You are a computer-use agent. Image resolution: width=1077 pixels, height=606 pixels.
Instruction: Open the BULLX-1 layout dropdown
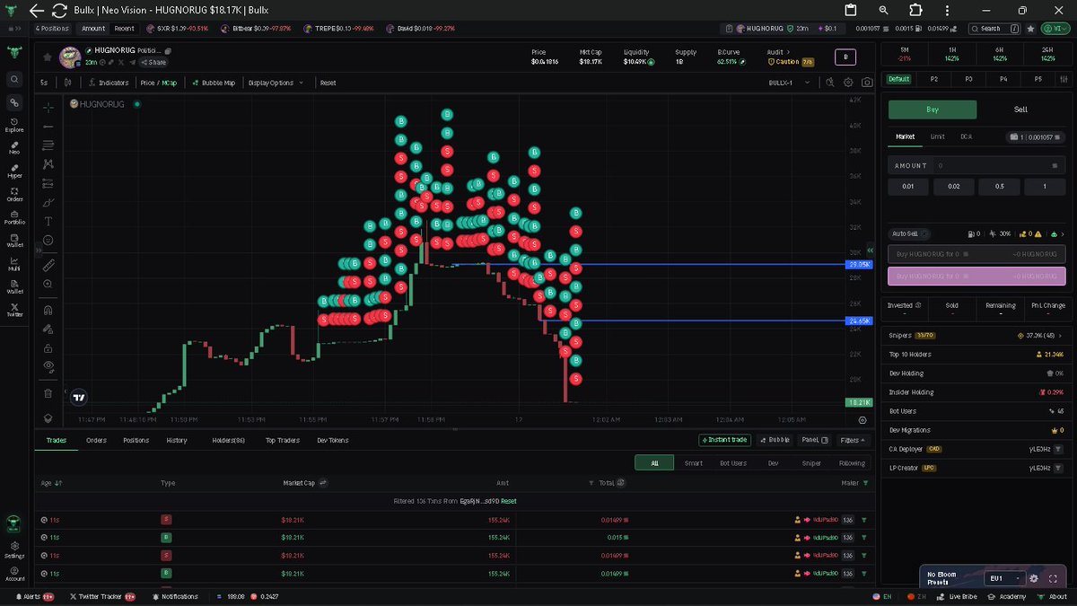[x=790, y=83]
